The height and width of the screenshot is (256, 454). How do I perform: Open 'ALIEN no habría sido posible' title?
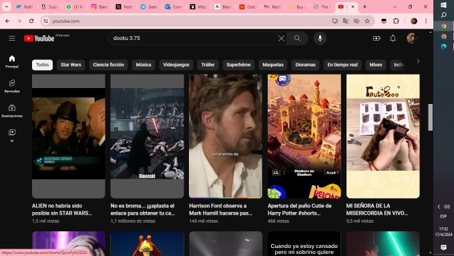[62, 209]
